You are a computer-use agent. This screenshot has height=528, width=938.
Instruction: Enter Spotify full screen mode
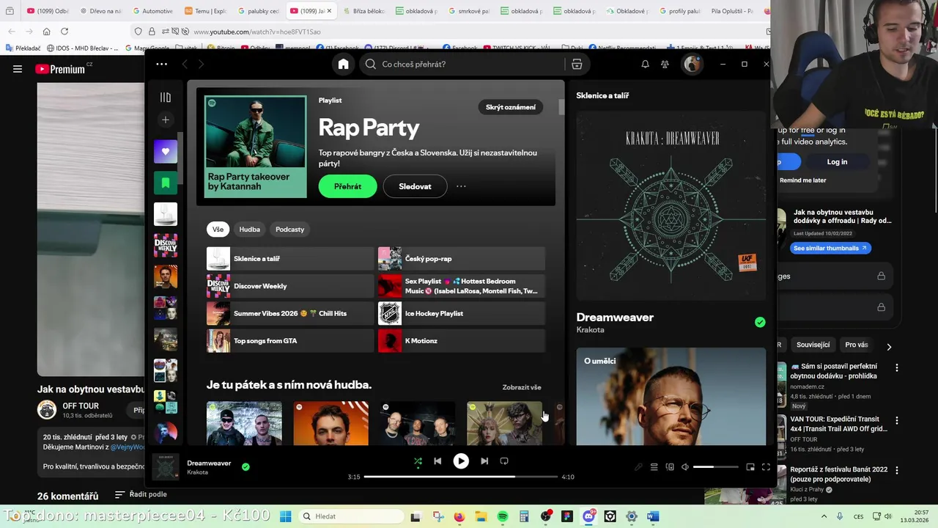(766, 467)
